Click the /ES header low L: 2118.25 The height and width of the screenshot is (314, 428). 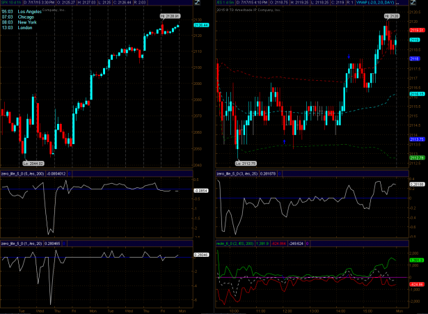[x=319, y=3]
